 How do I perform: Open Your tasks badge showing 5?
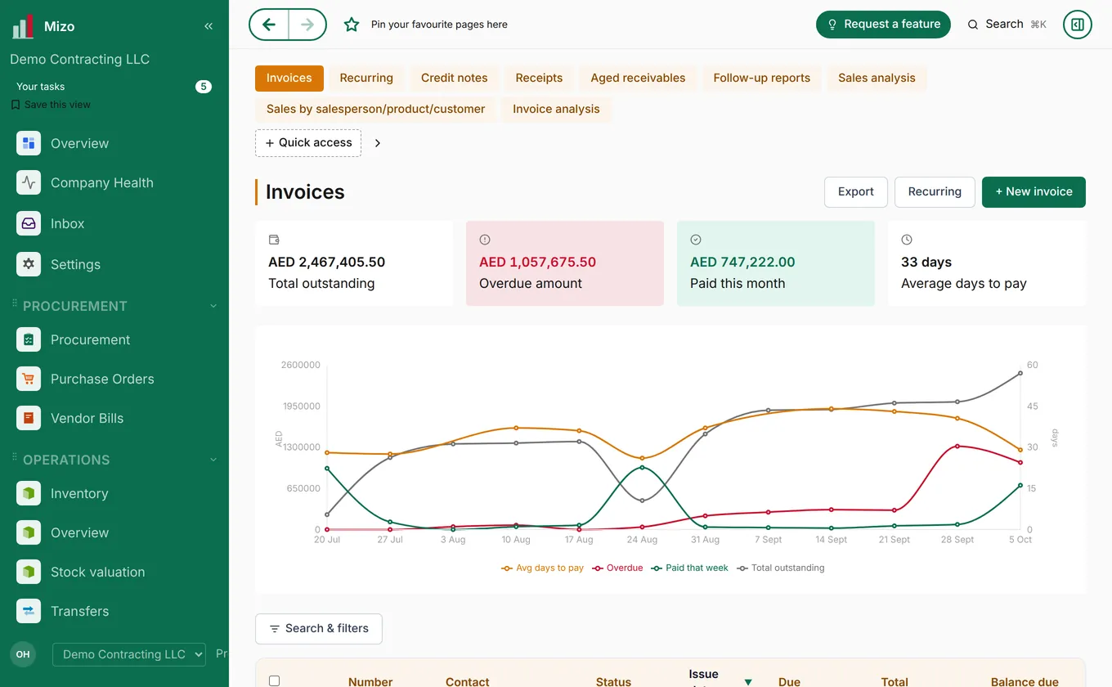tap(204, 87)
